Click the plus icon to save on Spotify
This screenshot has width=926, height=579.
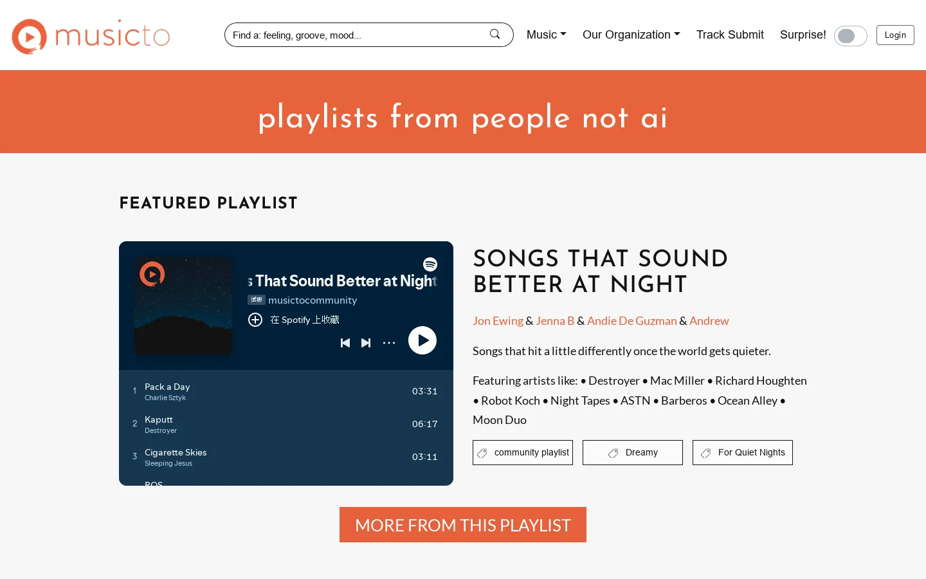(255, 320)
